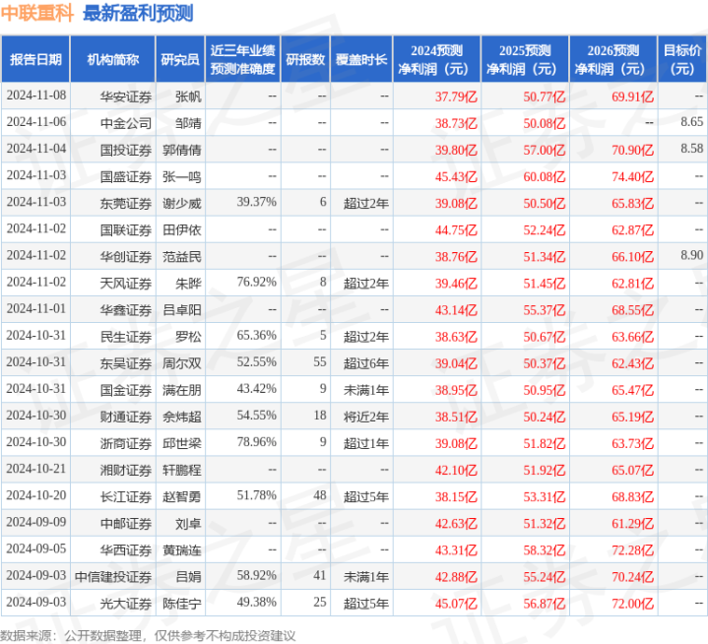This screenshot has width=708, height=644.
Task: Select the 2026预测净利润 column header
Action: point(613,60)
